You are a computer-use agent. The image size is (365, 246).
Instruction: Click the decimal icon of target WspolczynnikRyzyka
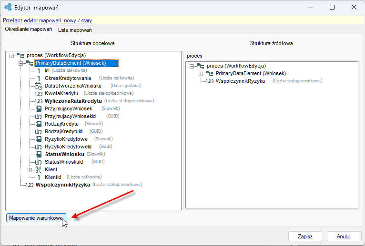pos(30,185)
